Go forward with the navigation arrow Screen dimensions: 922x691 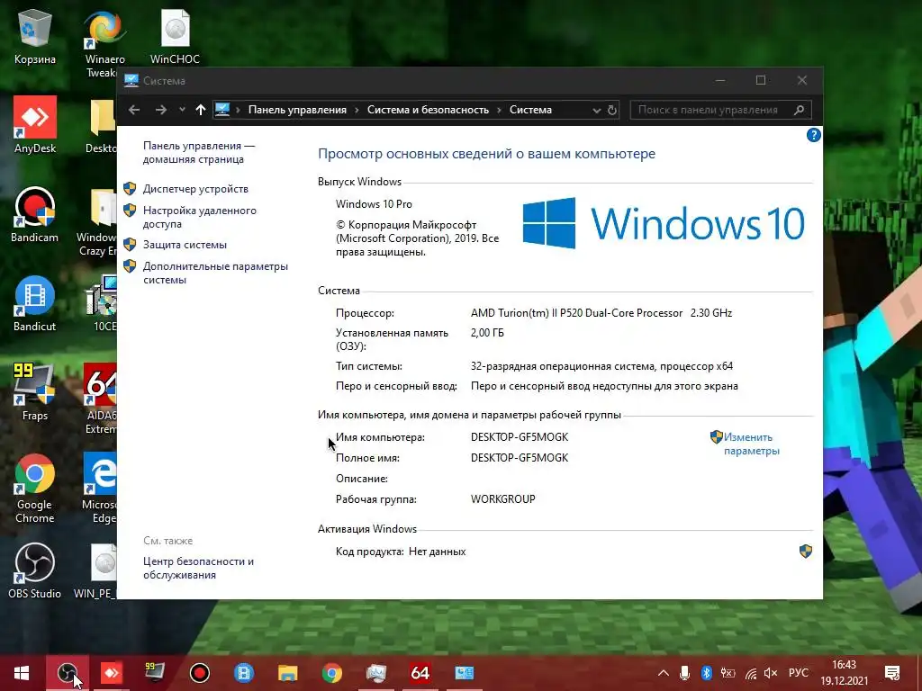[160, 110]
